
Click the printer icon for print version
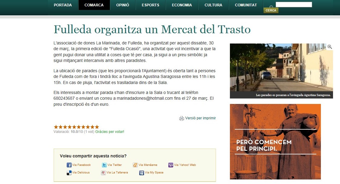pyautogui.click(x=181, y=118)
